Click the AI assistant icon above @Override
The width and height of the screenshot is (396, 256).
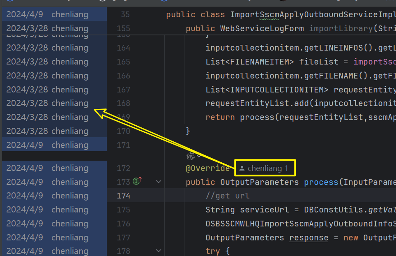click(190, 156)
